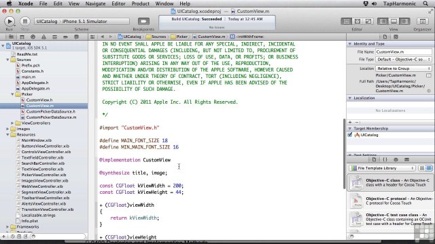Viewport: 435px width, 244px height.
Task: Open the Edit menu
Action: [x=58, y=3]
